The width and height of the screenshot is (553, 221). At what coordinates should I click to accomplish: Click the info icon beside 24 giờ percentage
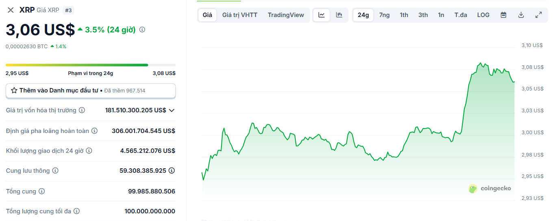[x=142, y=30]
